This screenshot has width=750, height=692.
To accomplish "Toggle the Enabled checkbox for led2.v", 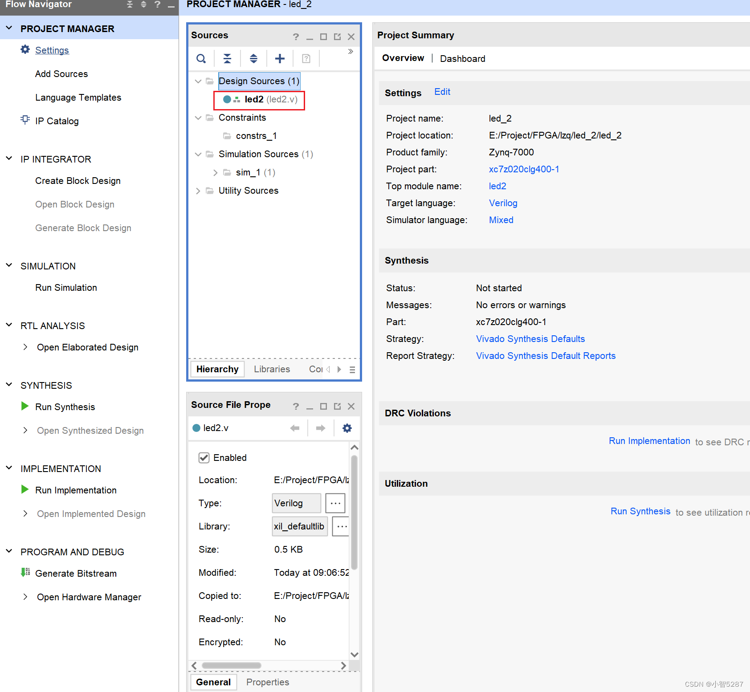I will pyautogui.click(x=204, y=458).
